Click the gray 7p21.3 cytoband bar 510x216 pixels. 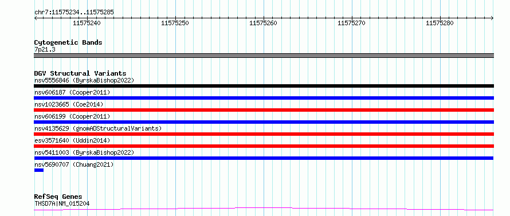pyautogui.click(x=264, y=56)
